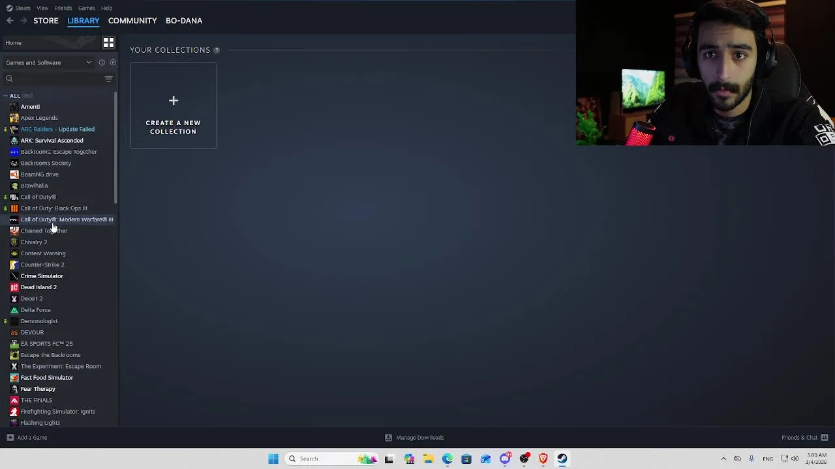Switch to the COMMUNITY tab
Screen dimensions: 835x469
tap(132, 21)
